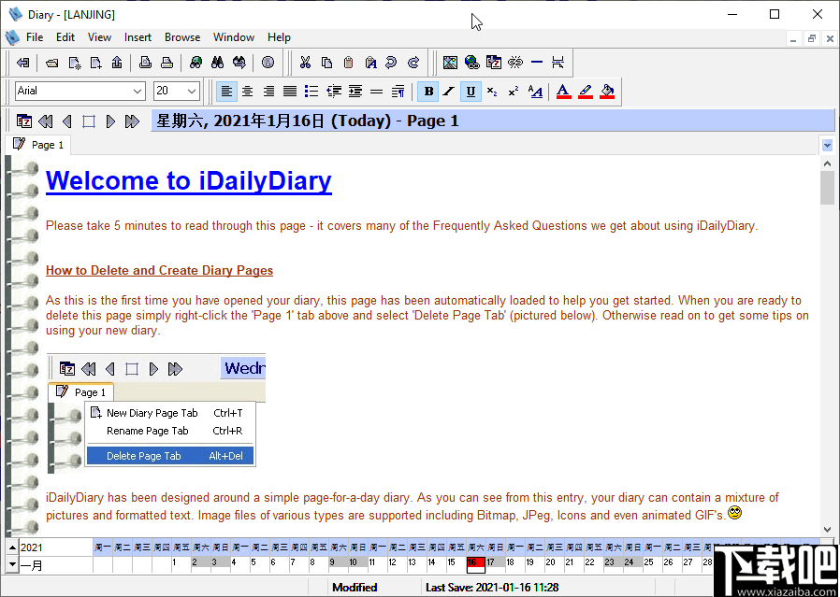This screenshot has width=840, height=597.
Task: Insert a hyperlink using the globe icon
Action: [x=471, y=63]
